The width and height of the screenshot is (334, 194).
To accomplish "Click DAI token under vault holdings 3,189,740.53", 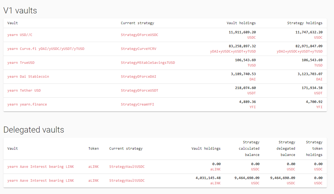I will [252, 79].
